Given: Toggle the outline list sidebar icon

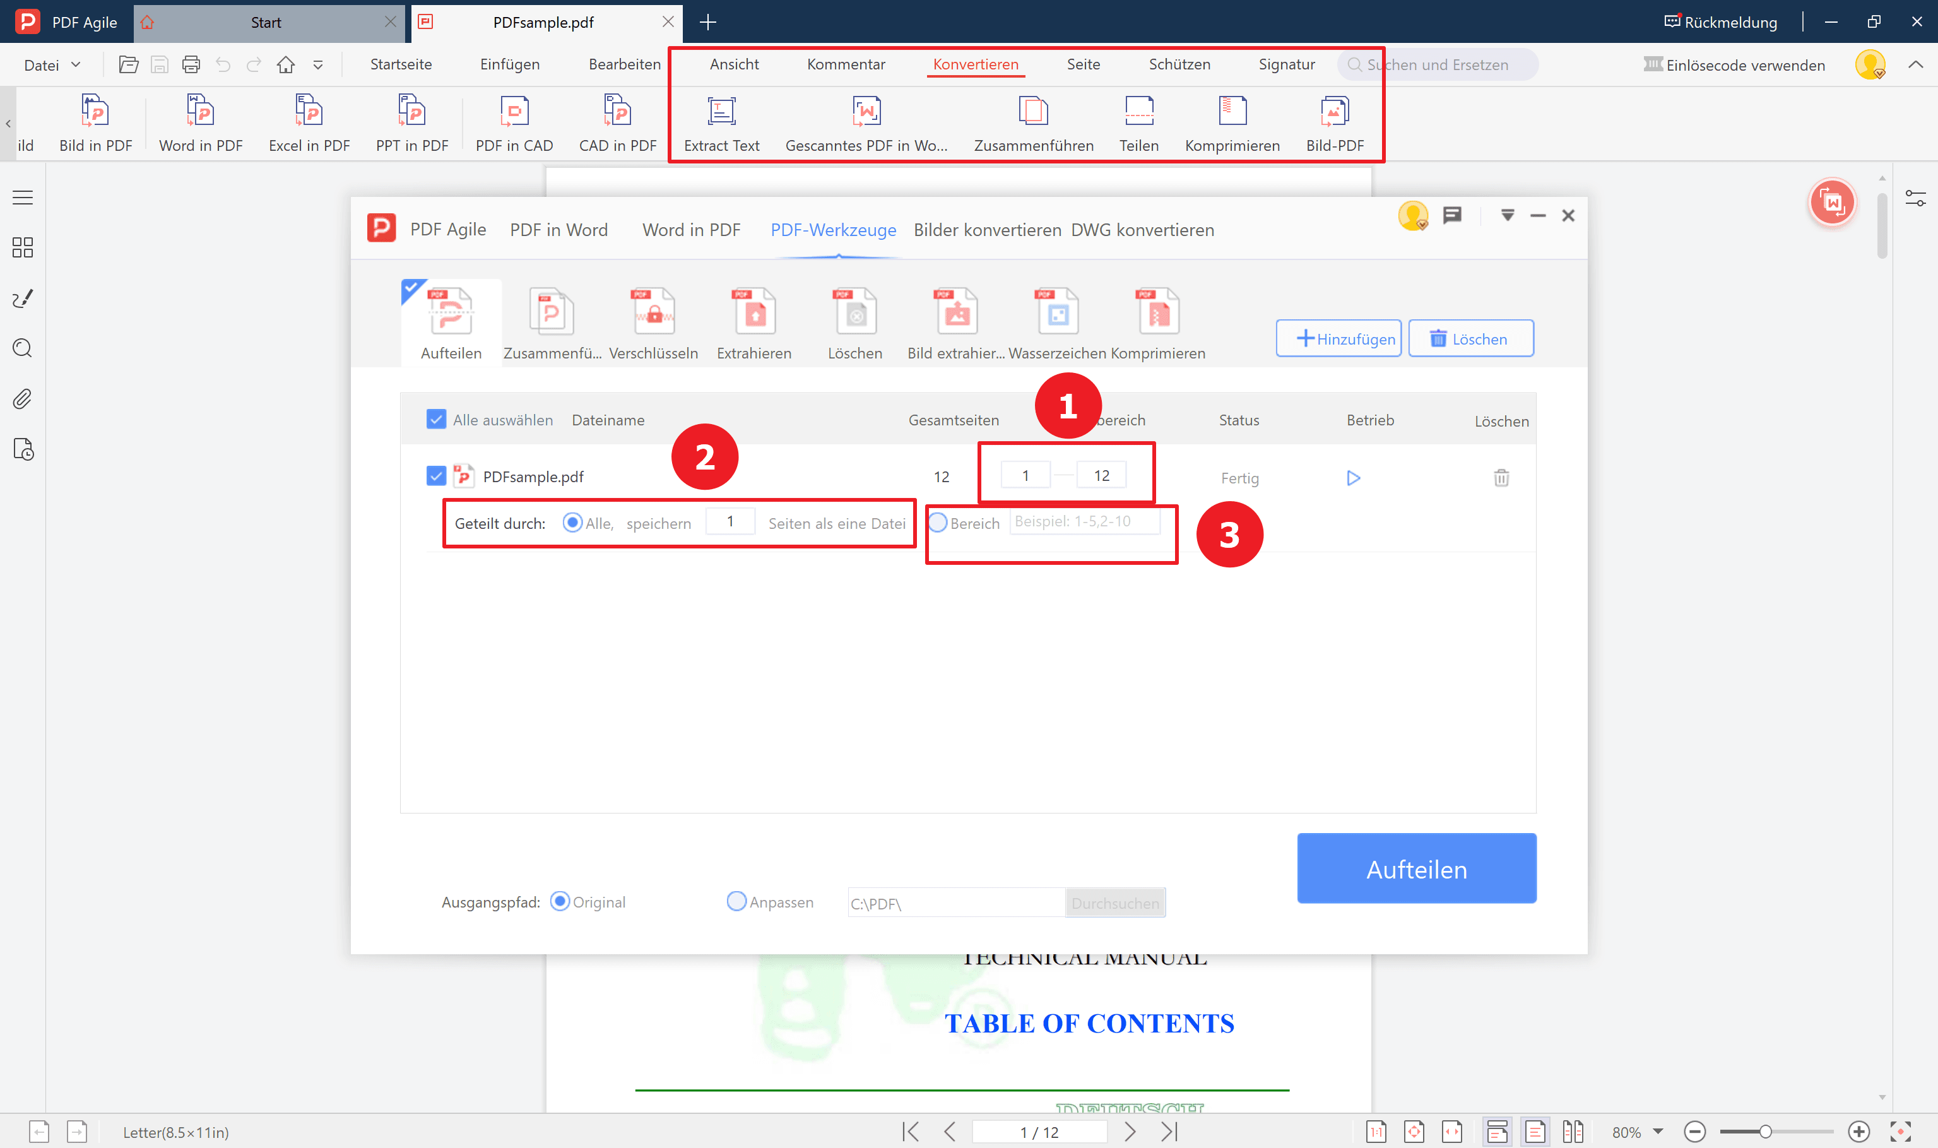Looking at the screenshot, I should point(23,198).
